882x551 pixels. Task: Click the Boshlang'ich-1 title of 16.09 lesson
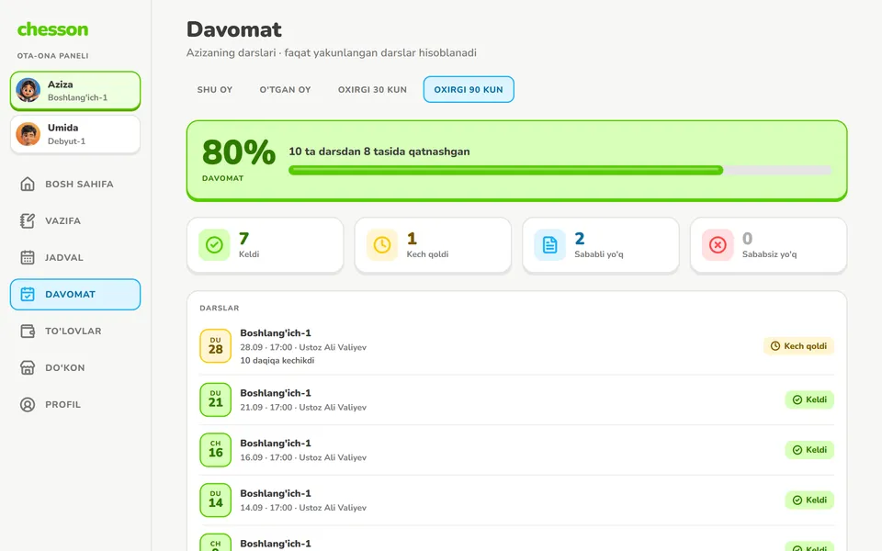pos(276,443)
